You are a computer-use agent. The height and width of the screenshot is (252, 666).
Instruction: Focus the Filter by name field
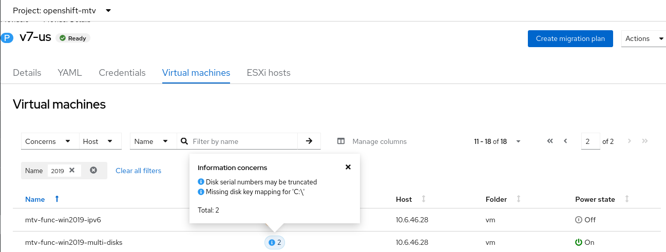click(x=243, y=141)
